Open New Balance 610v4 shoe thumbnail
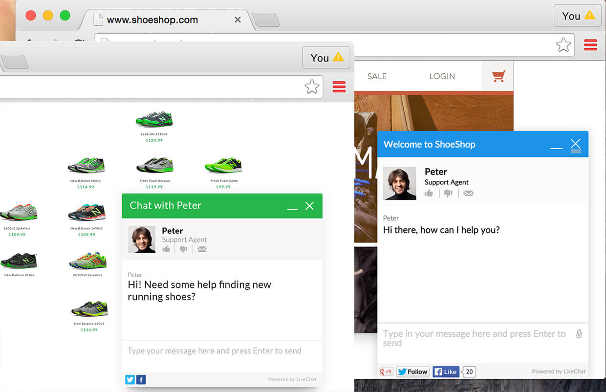Viewport: 606px width, 392px height. (19, 260)
